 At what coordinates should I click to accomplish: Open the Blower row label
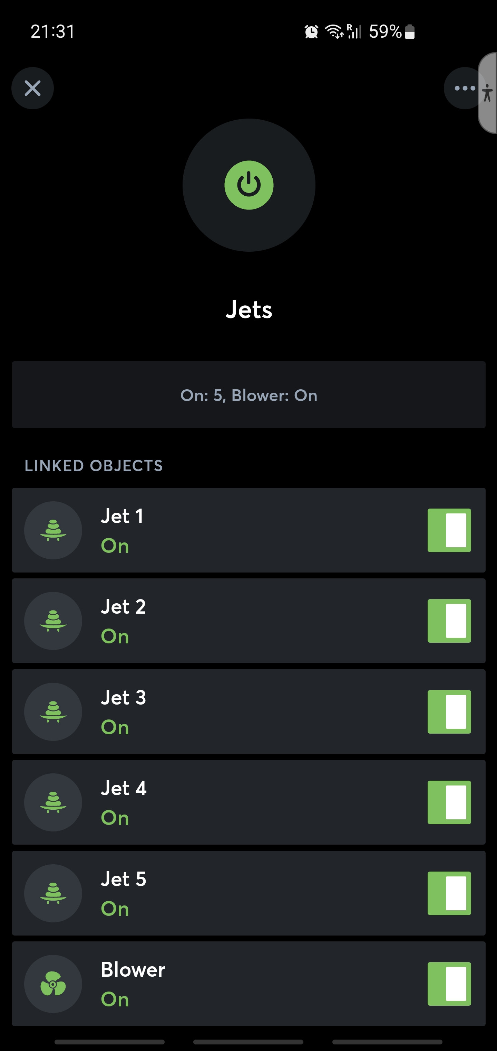point(133,969)
